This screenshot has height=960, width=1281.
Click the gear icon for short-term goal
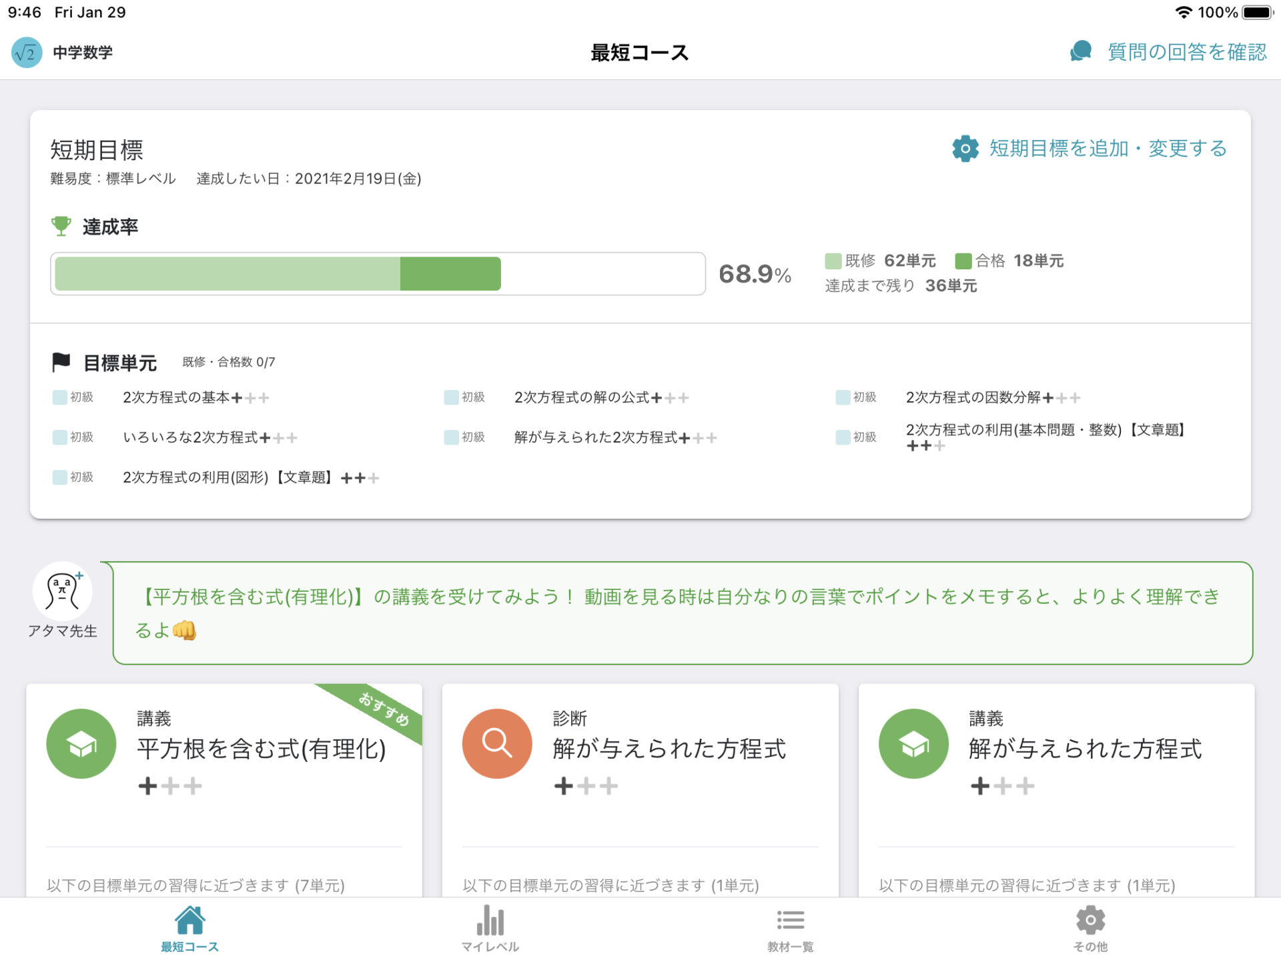[x=965, y=148]
